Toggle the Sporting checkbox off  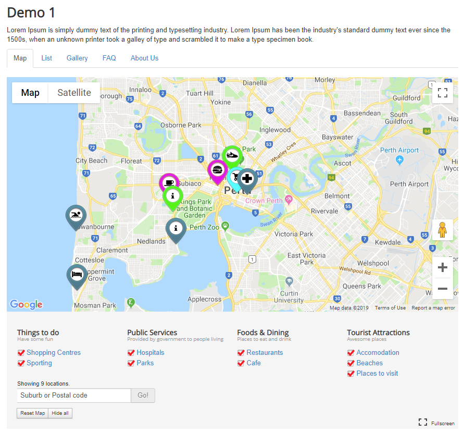click(21, 363)
